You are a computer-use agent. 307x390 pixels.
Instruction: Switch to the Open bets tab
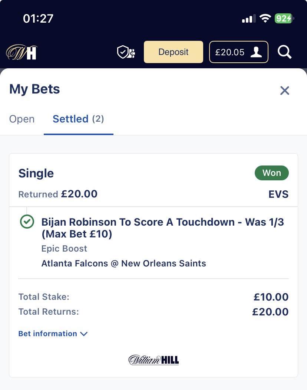pyautogui.click(x=22, y=119)
